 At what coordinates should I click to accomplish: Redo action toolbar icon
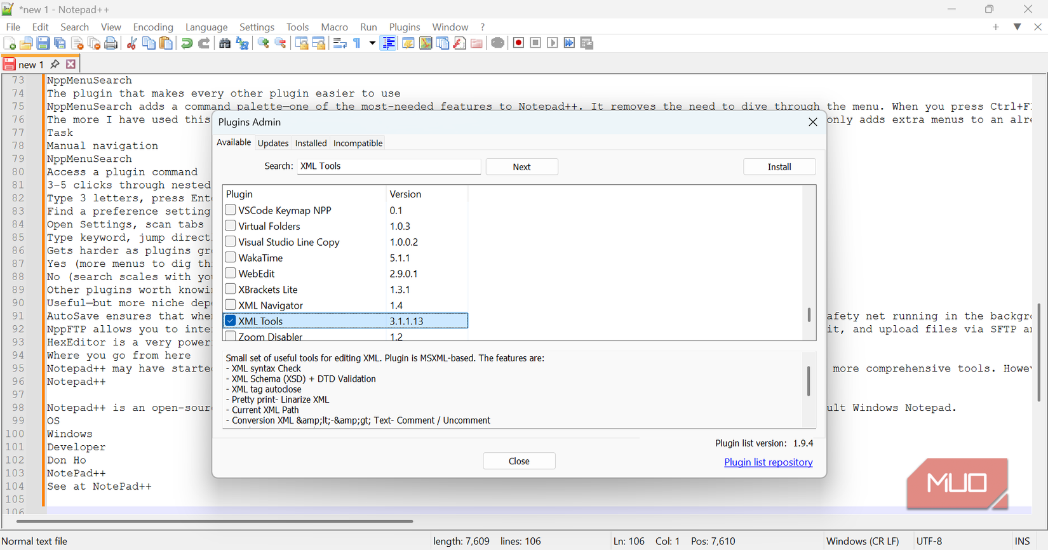pos(204,43)
